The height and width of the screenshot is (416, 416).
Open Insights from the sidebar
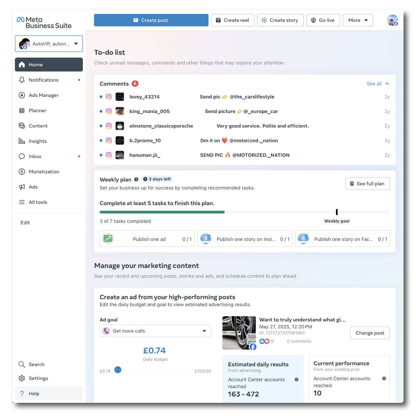[49, 141]
